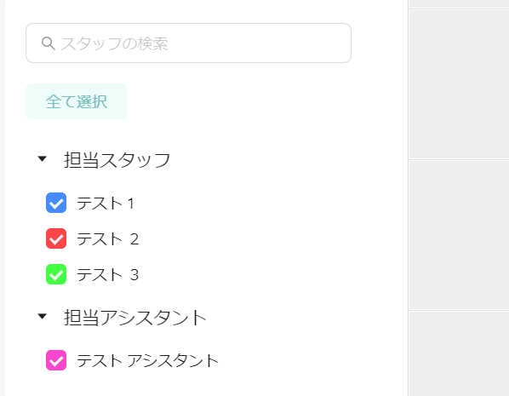509x396 pixels.
Task: Uncheck the blue テスト 1 checkbox
Action: pyautogui.click(x=56, y=203)
